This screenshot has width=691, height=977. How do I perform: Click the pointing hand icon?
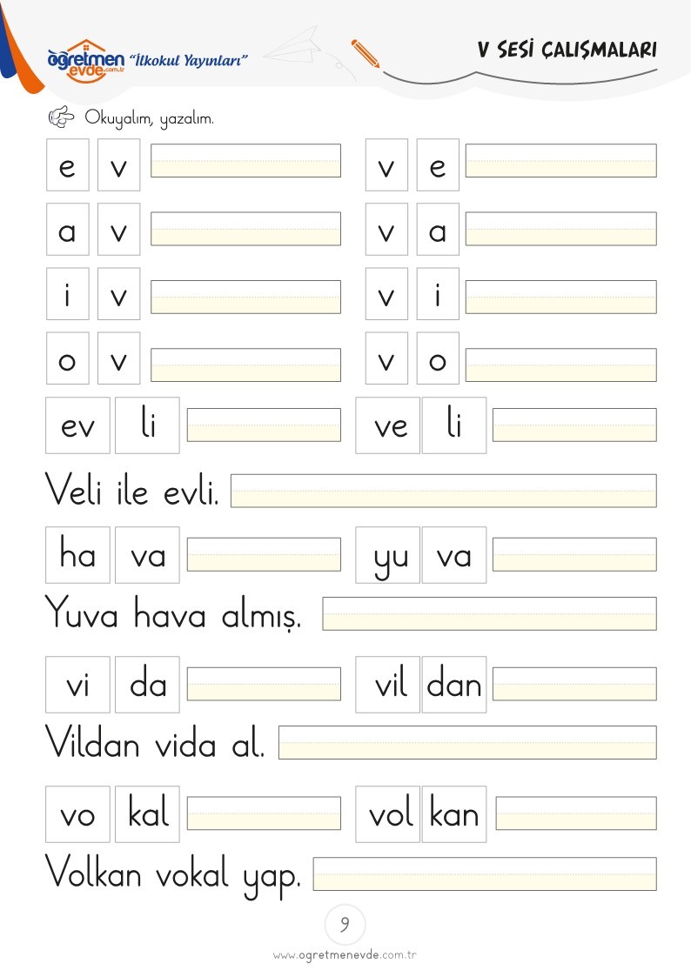click(x=61, y=117)
